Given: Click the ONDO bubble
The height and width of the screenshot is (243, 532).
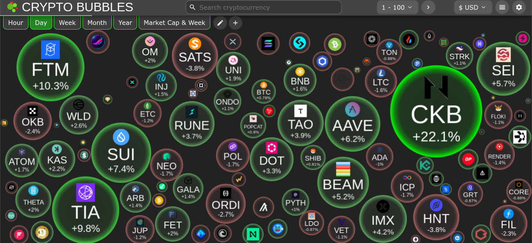Looking at the screenshot, I should coord(227,101).
